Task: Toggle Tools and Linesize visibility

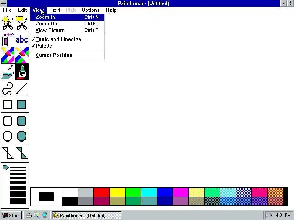Action: click(67, 40)
